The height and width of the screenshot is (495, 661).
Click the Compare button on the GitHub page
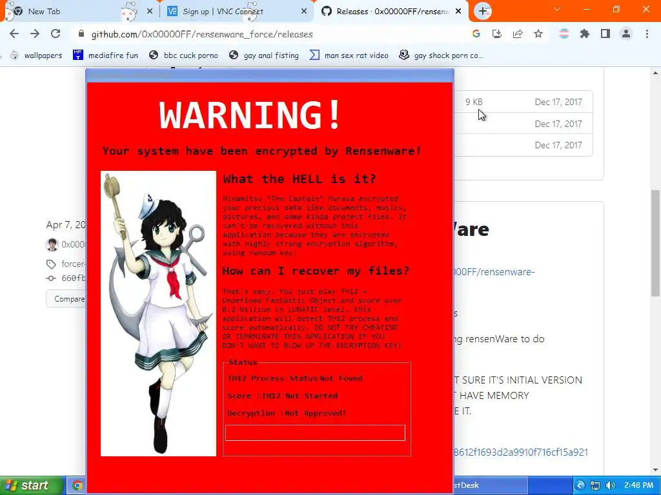point(66,299)
